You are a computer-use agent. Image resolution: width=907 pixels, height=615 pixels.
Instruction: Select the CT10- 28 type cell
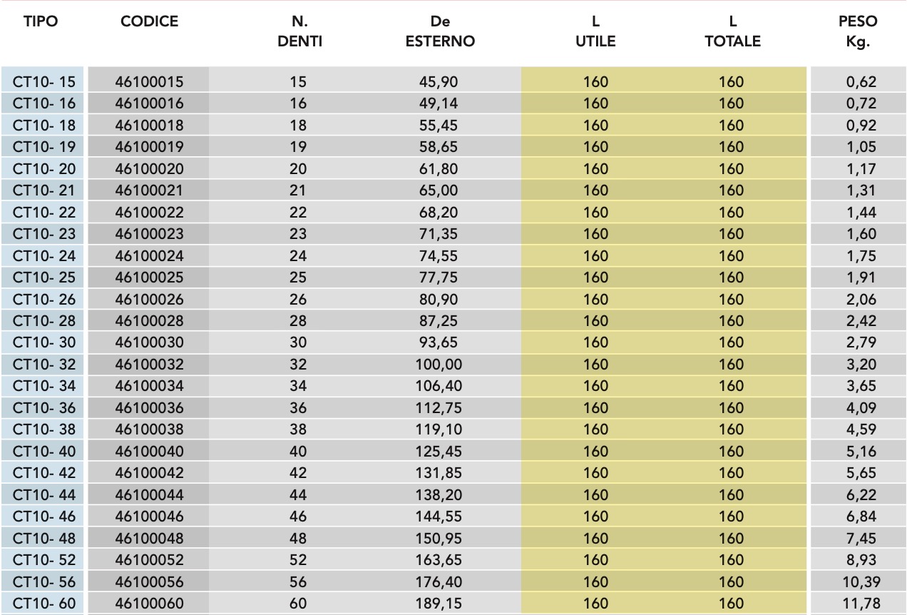pyautogui.click(x=43, y=321)
